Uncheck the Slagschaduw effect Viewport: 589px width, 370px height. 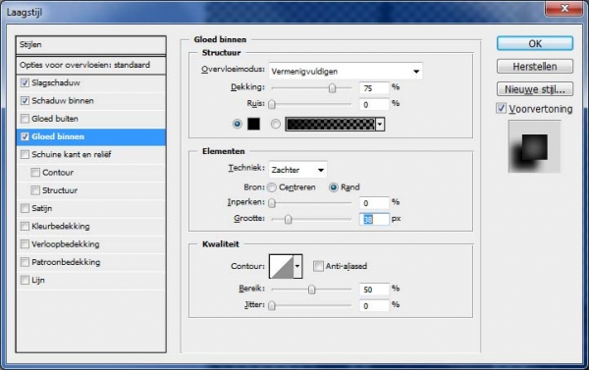pos(25,82)
